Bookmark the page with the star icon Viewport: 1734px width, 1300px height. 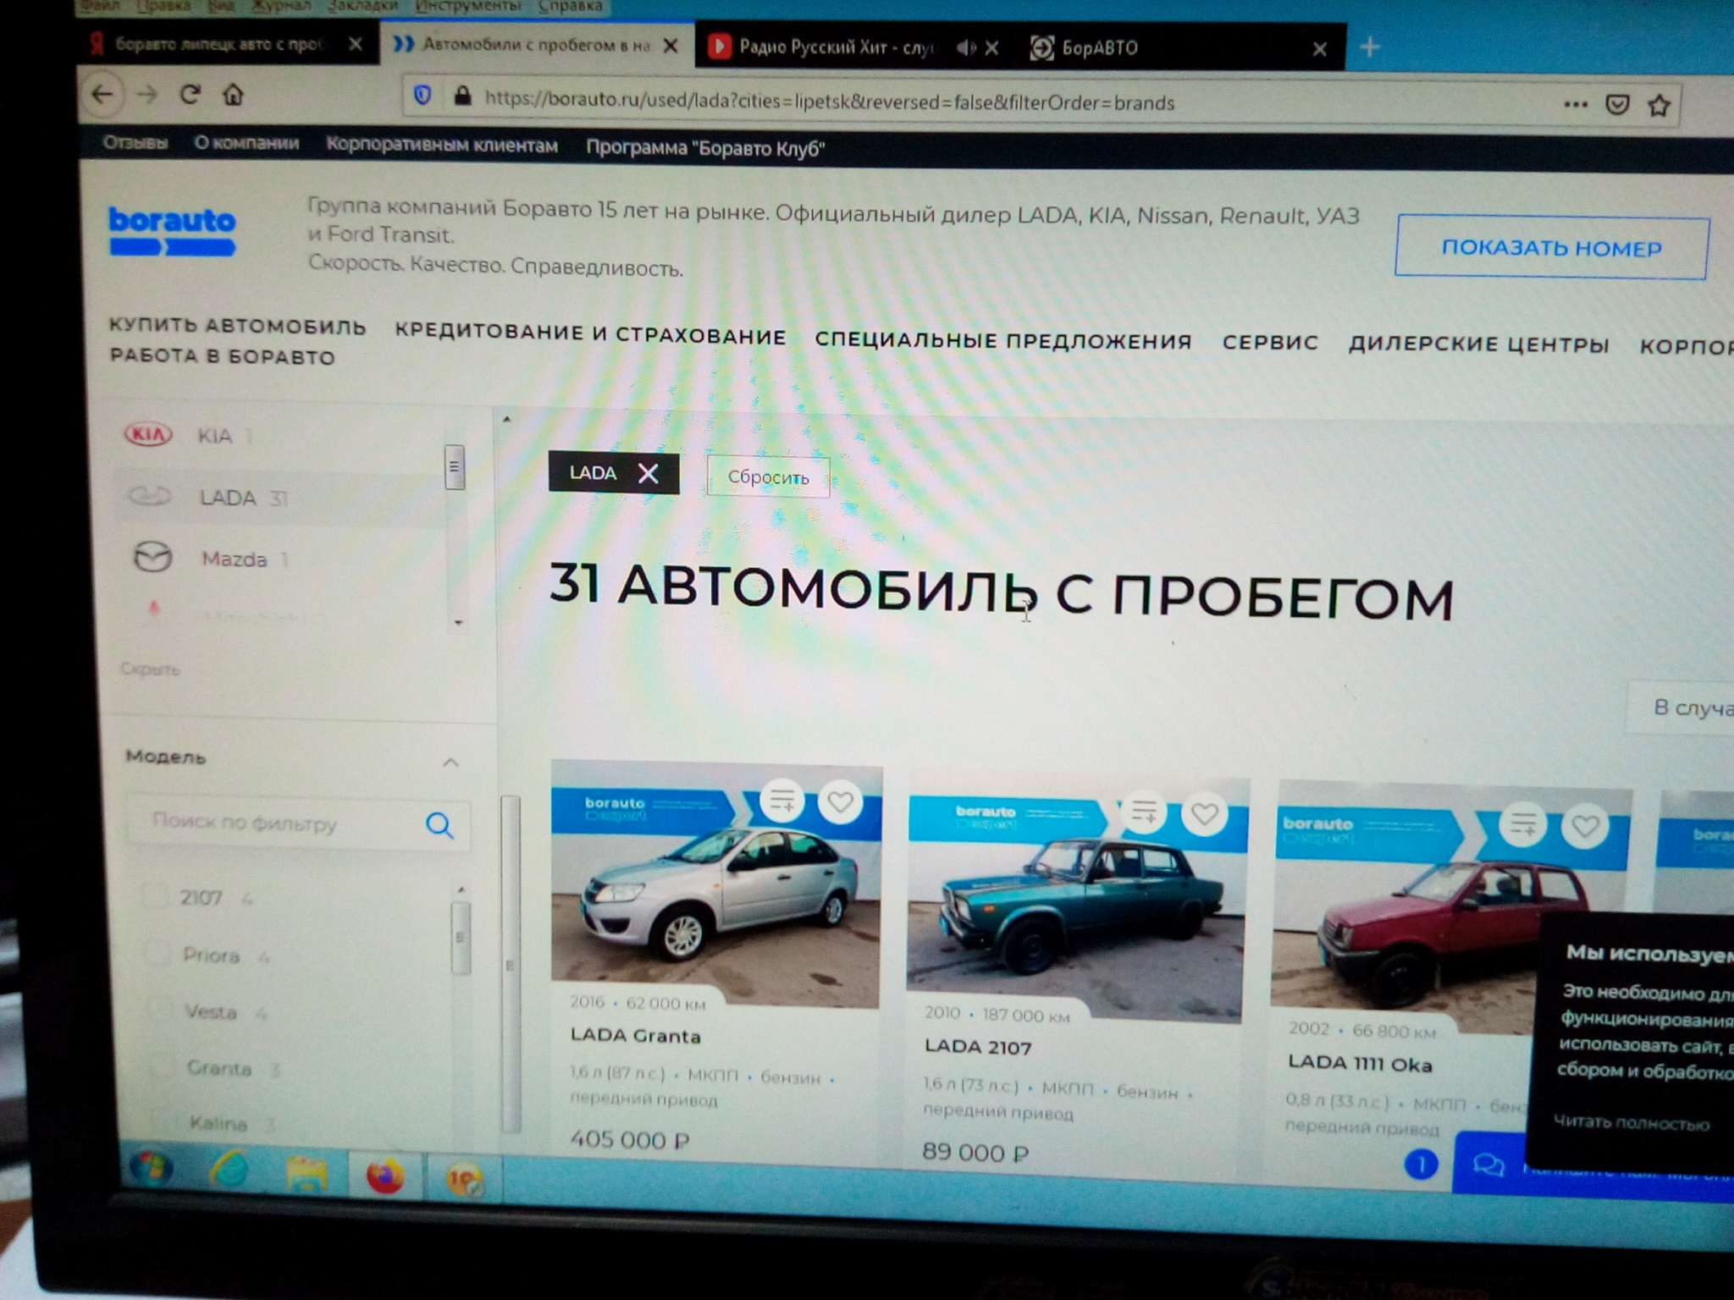[x=1659, y=106]
